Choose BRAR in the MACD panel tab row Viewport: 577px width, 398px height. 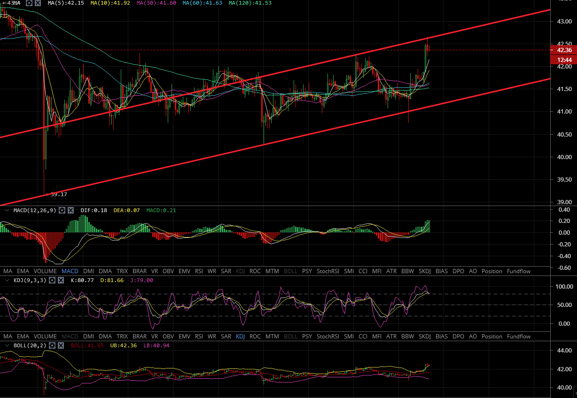tap(140, 271)
